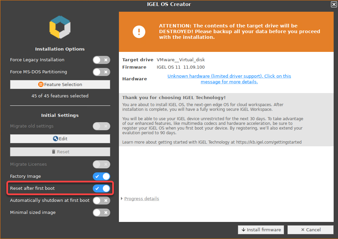Enable Force Legacy Installation toggle

click(x=101, y=60)
